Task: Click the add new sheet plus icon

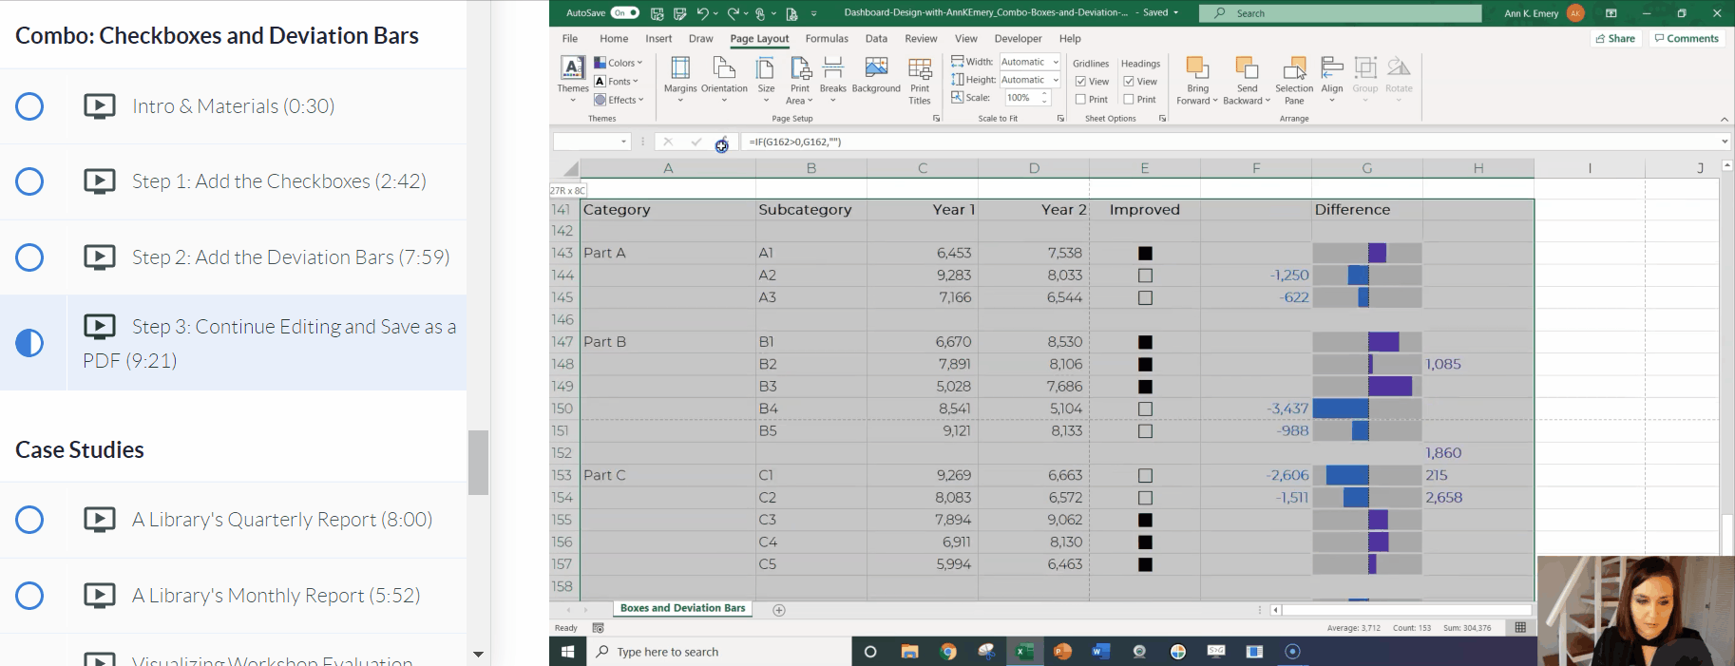Action: 779,610
